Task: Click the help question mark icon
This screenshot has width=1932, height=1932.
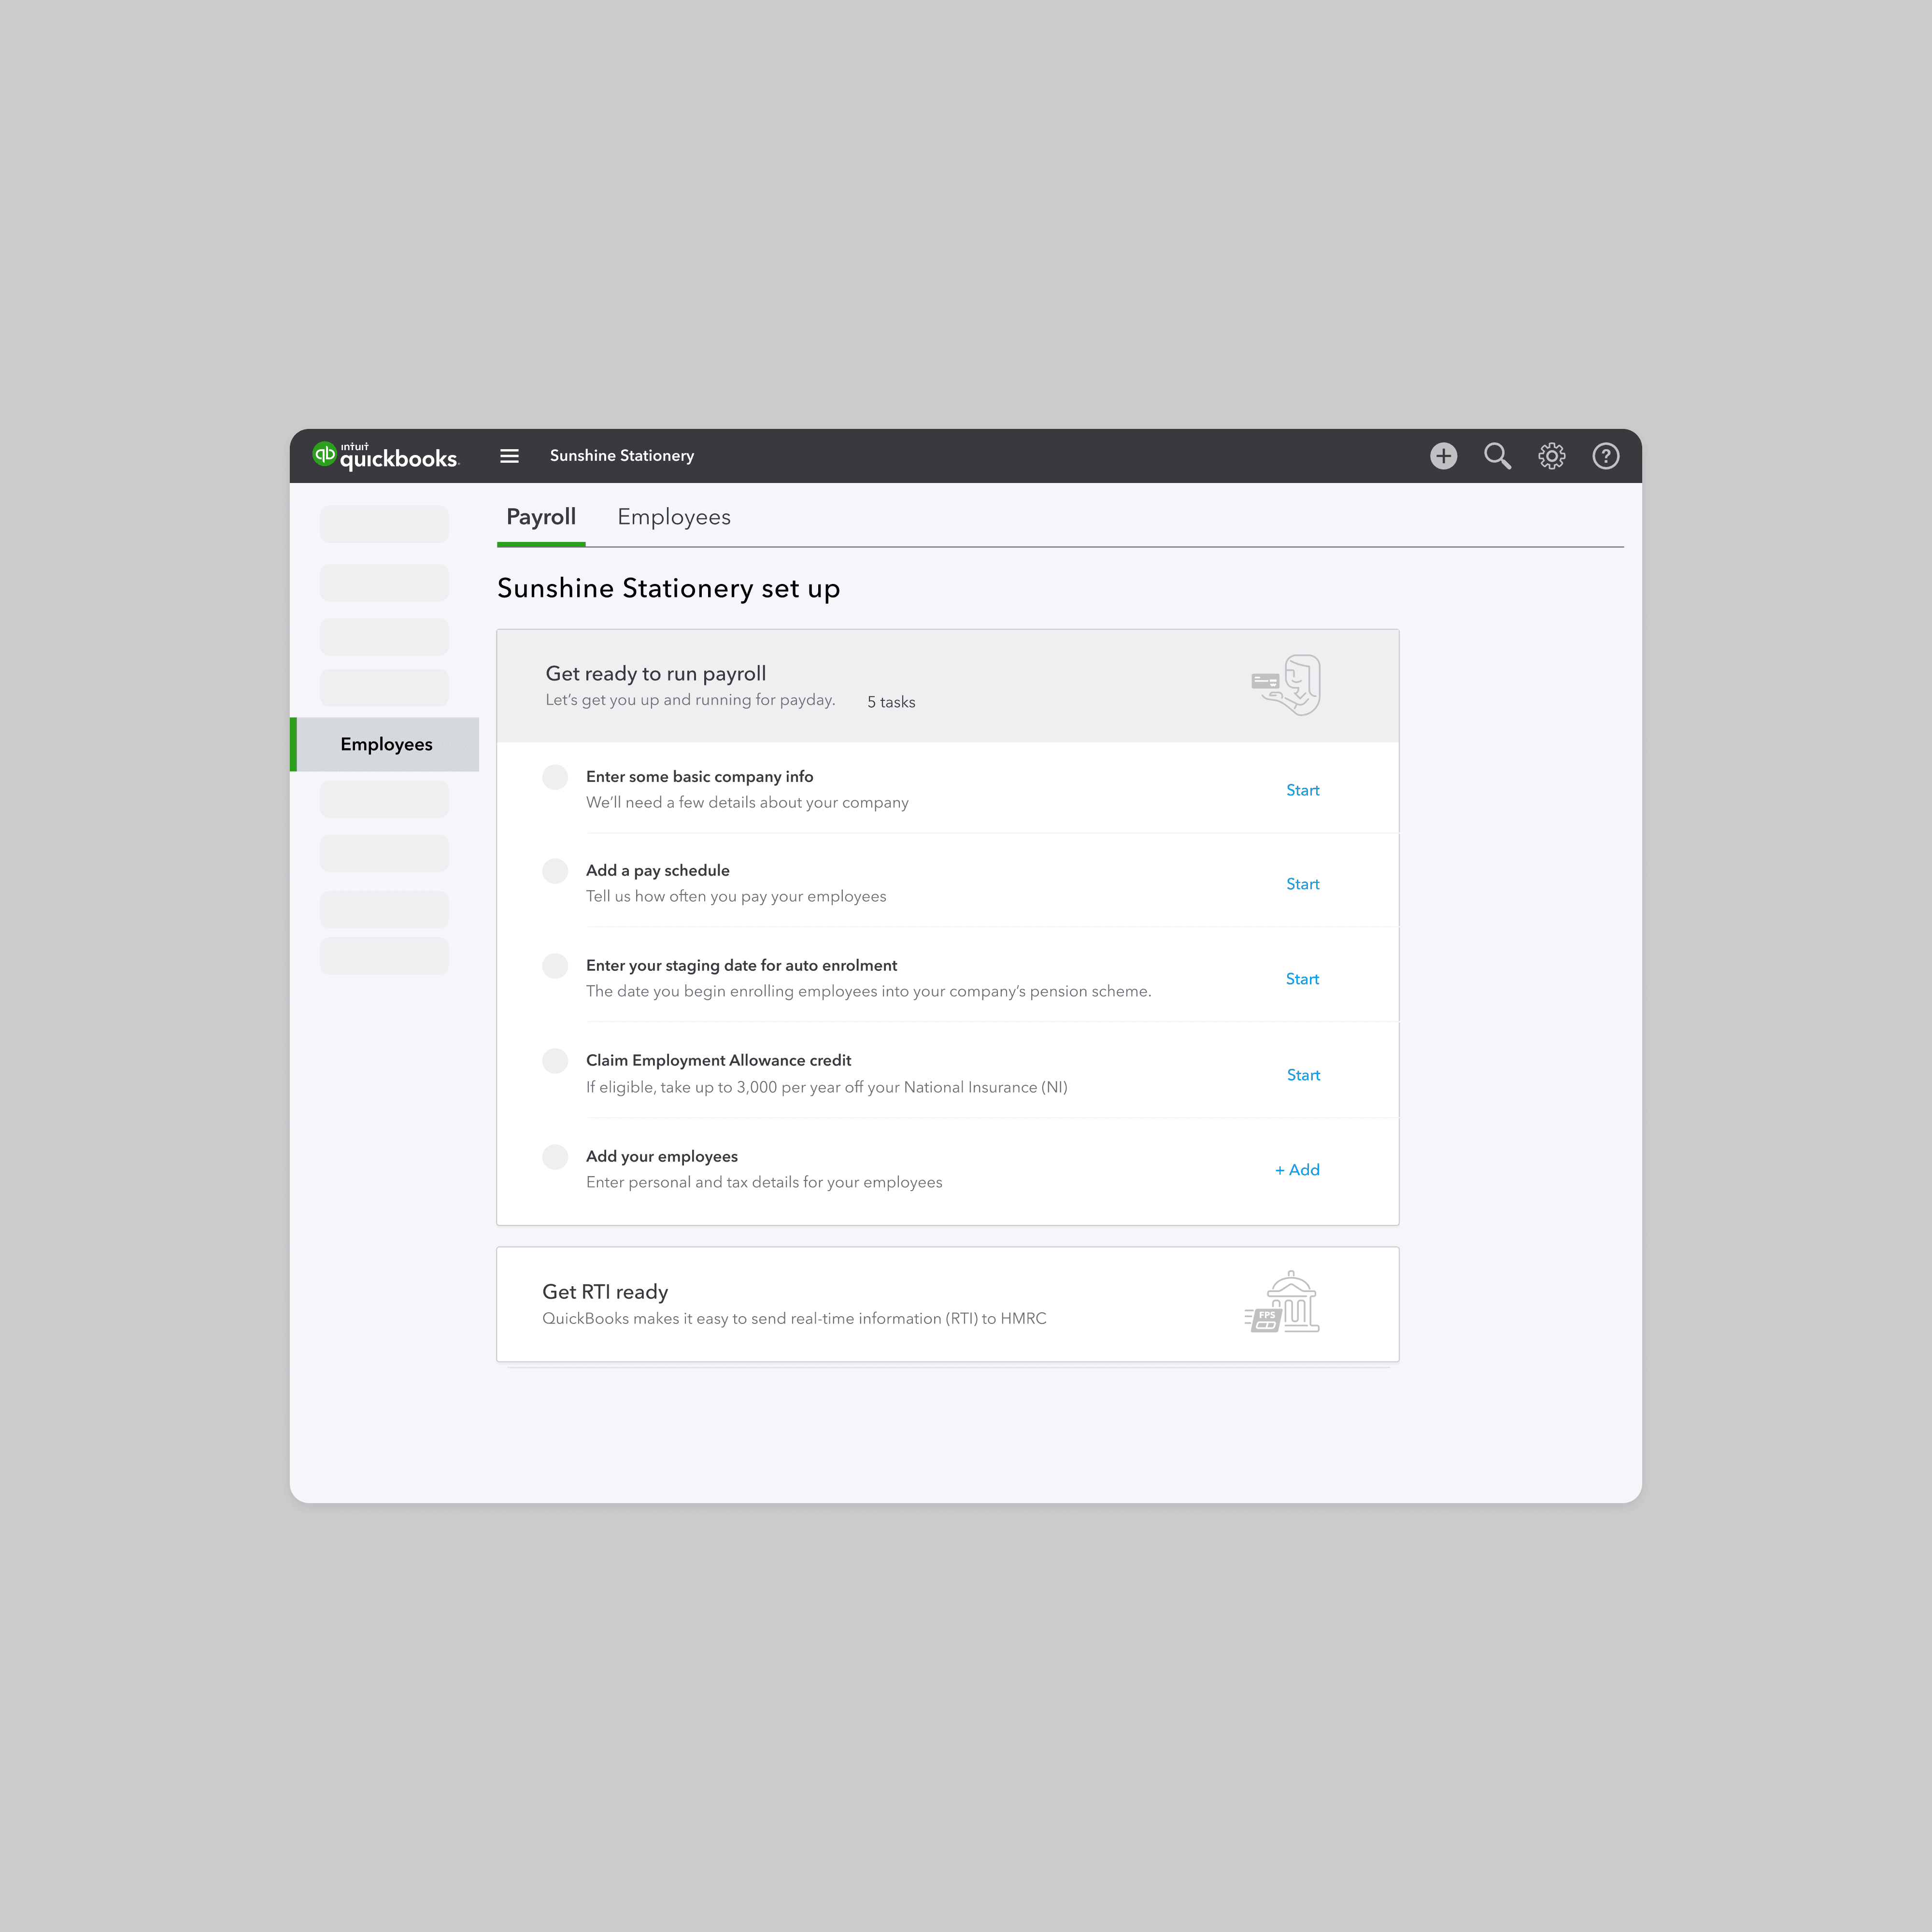Action: pos(1605,456)
